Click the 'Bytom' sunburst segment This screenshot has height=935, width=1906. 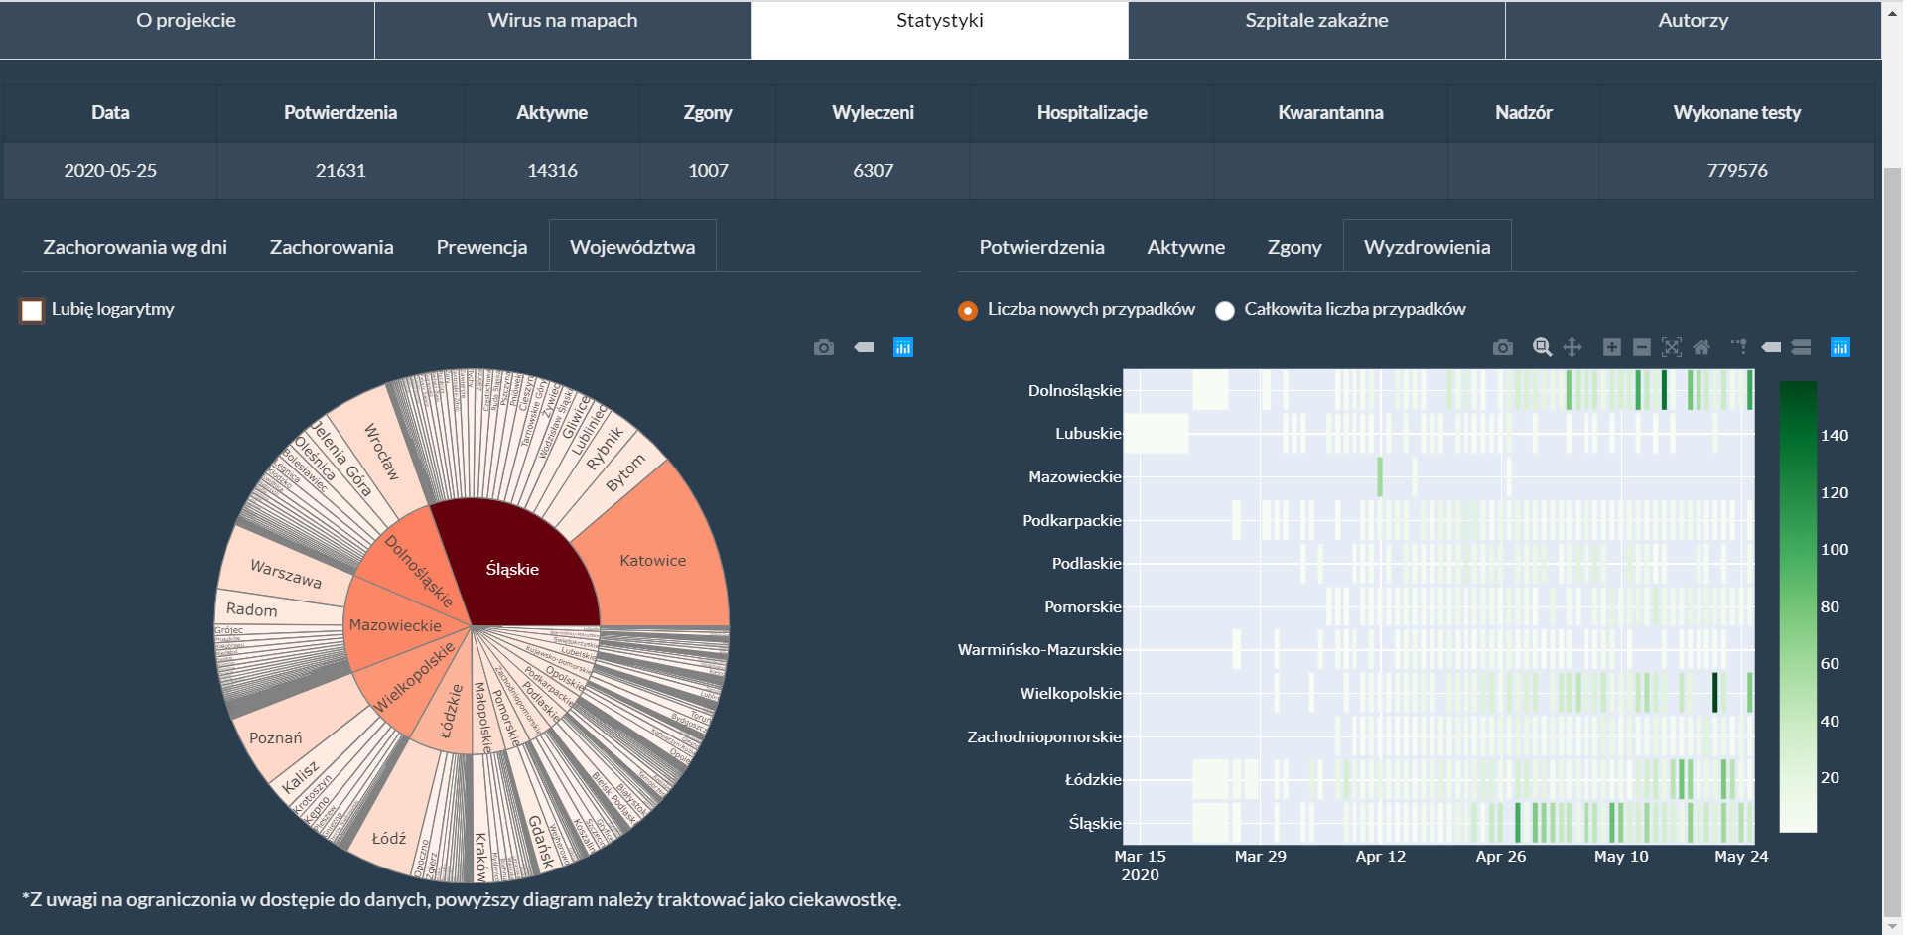[625, 472]
